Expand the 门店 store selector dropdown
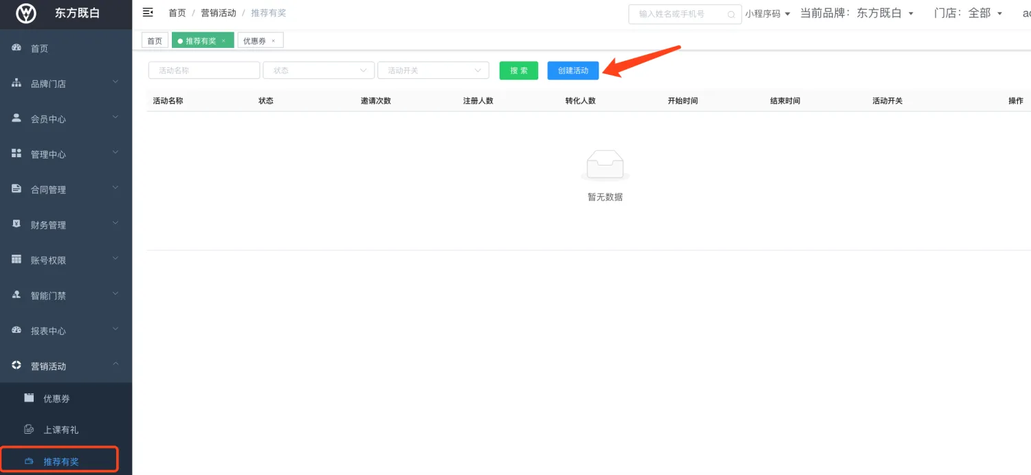 [999, 14]
